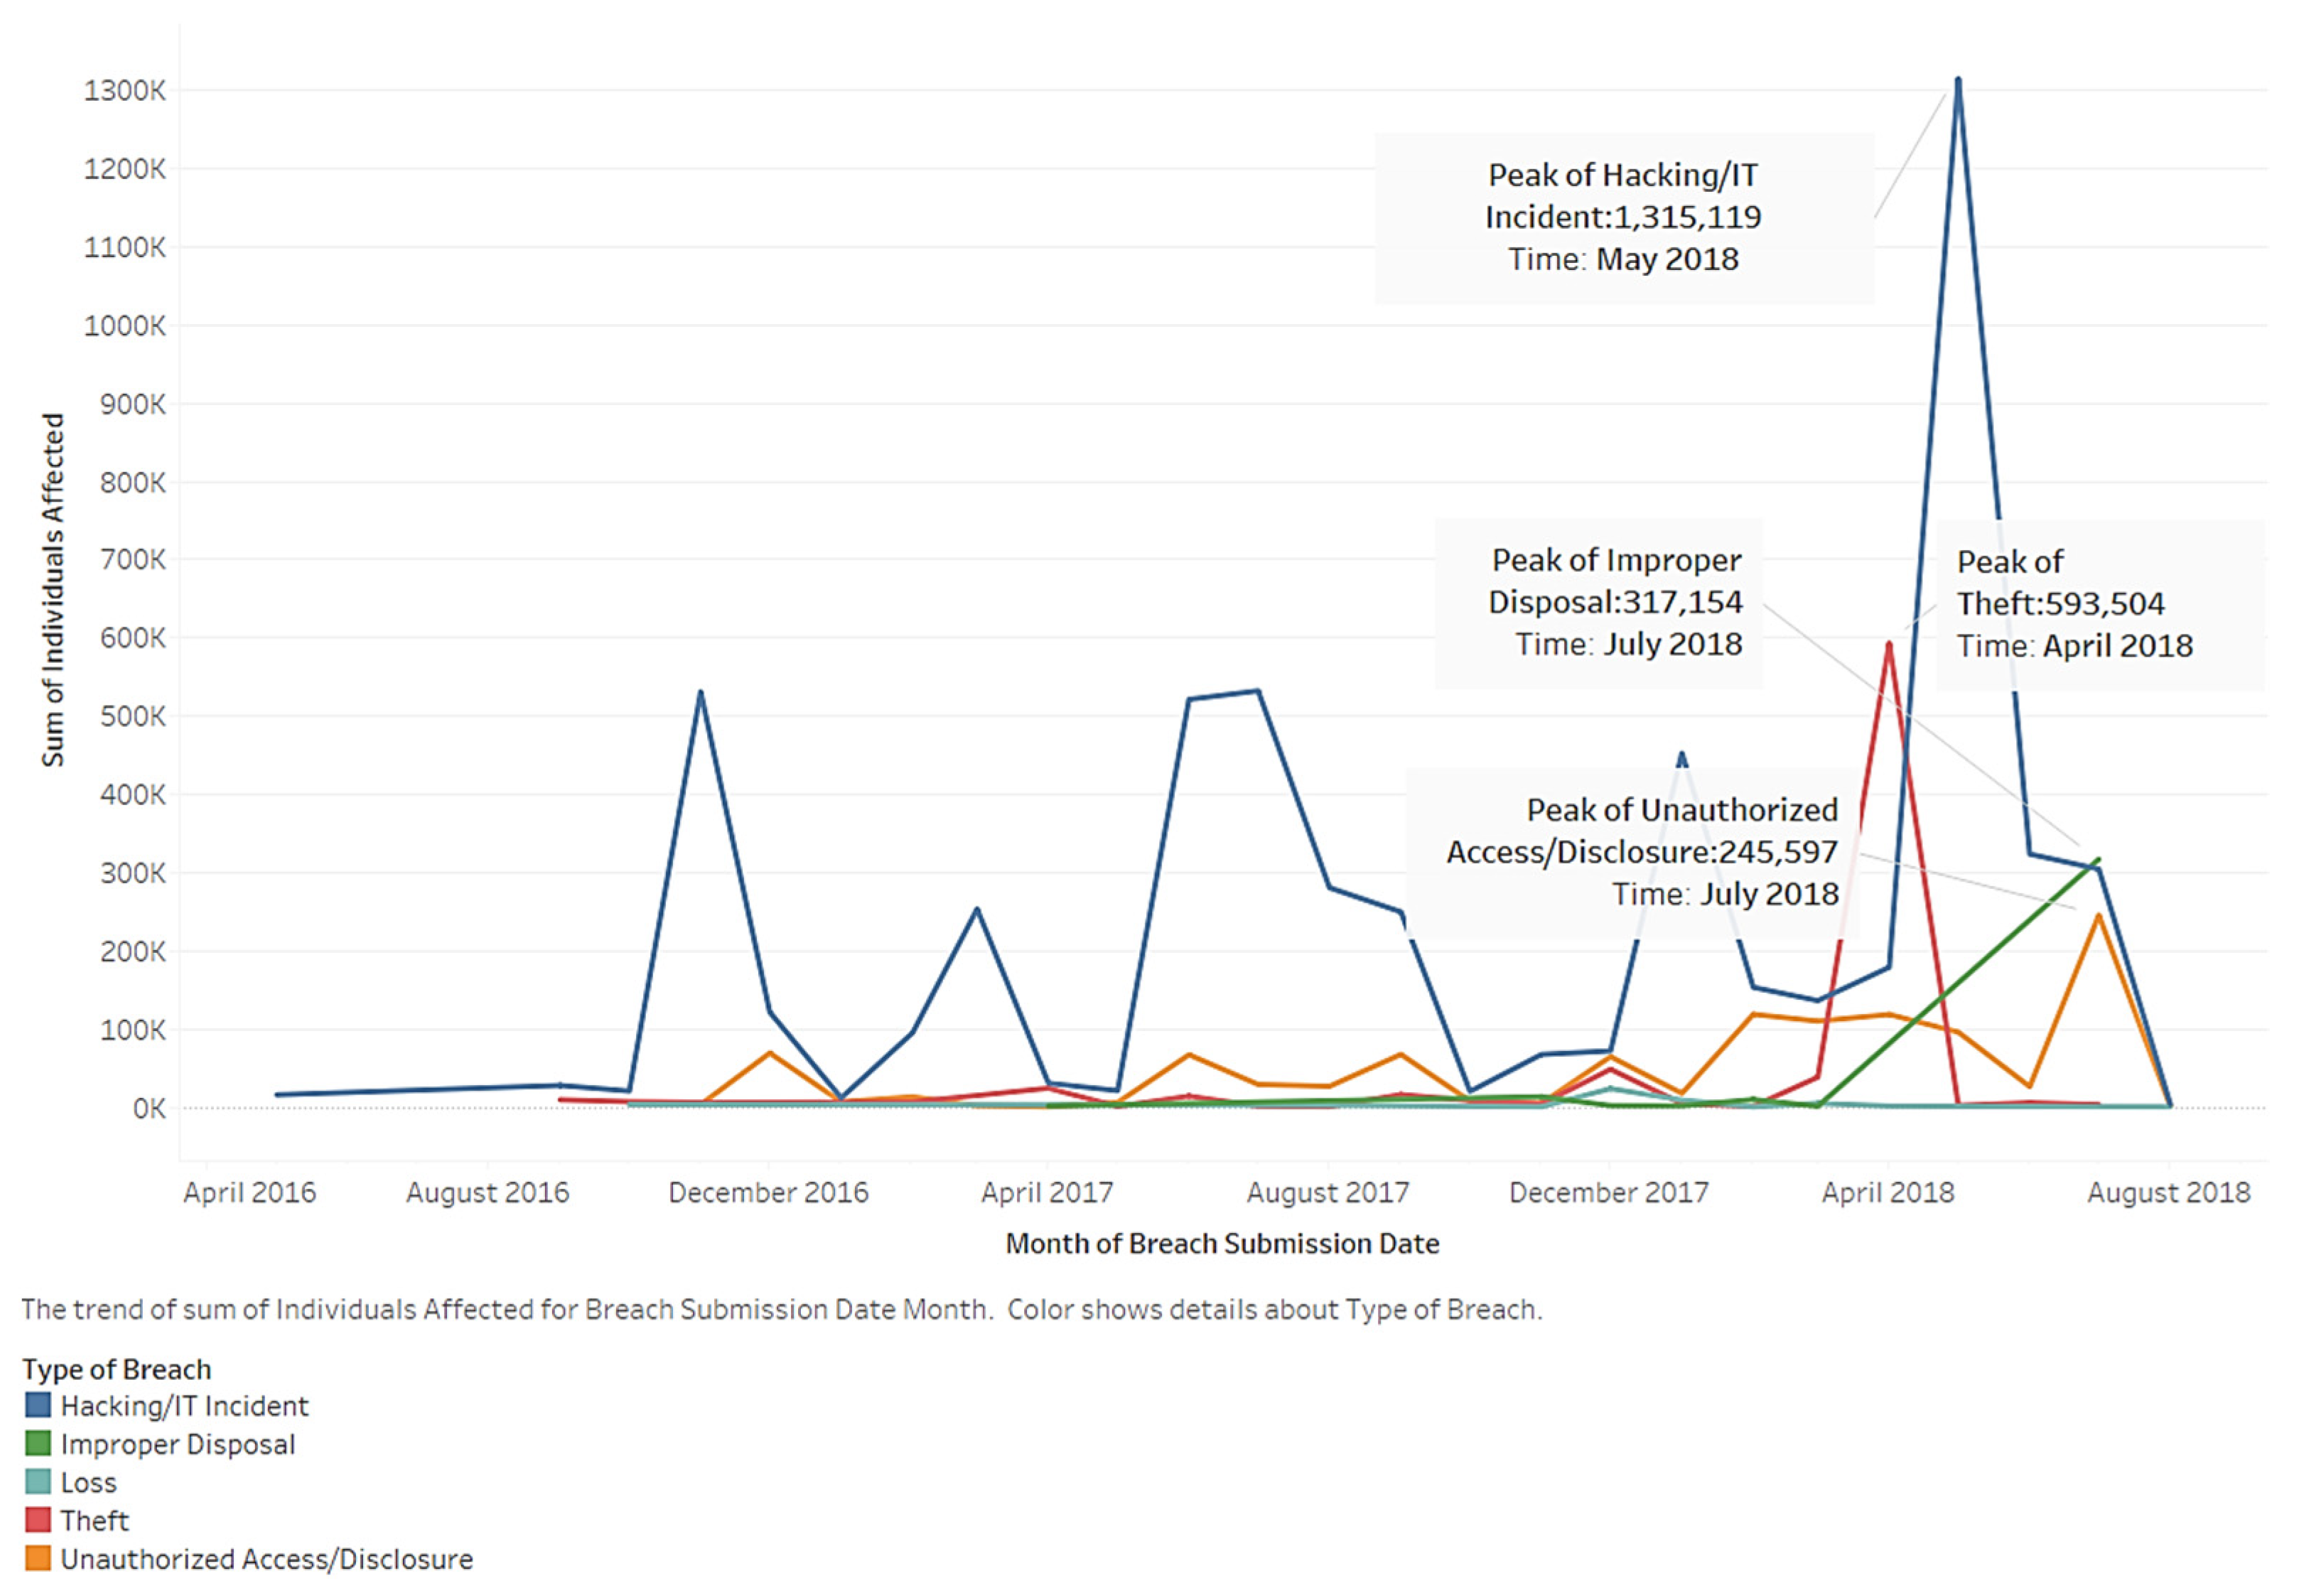Click the Peak of Theft annotation box
Viewport: 2321px width, 1596px height.
2074,604
